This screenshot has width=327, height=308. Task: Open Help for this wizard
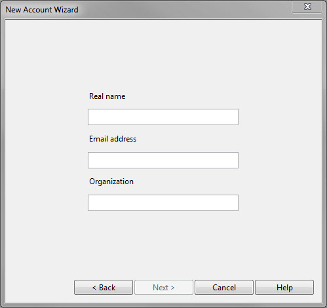pyautogui.click(x=284, y=288)
